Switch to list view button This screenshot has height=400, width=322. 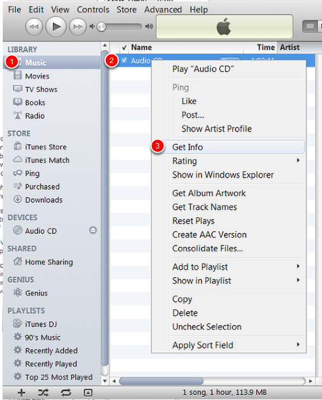coord(310,26)
